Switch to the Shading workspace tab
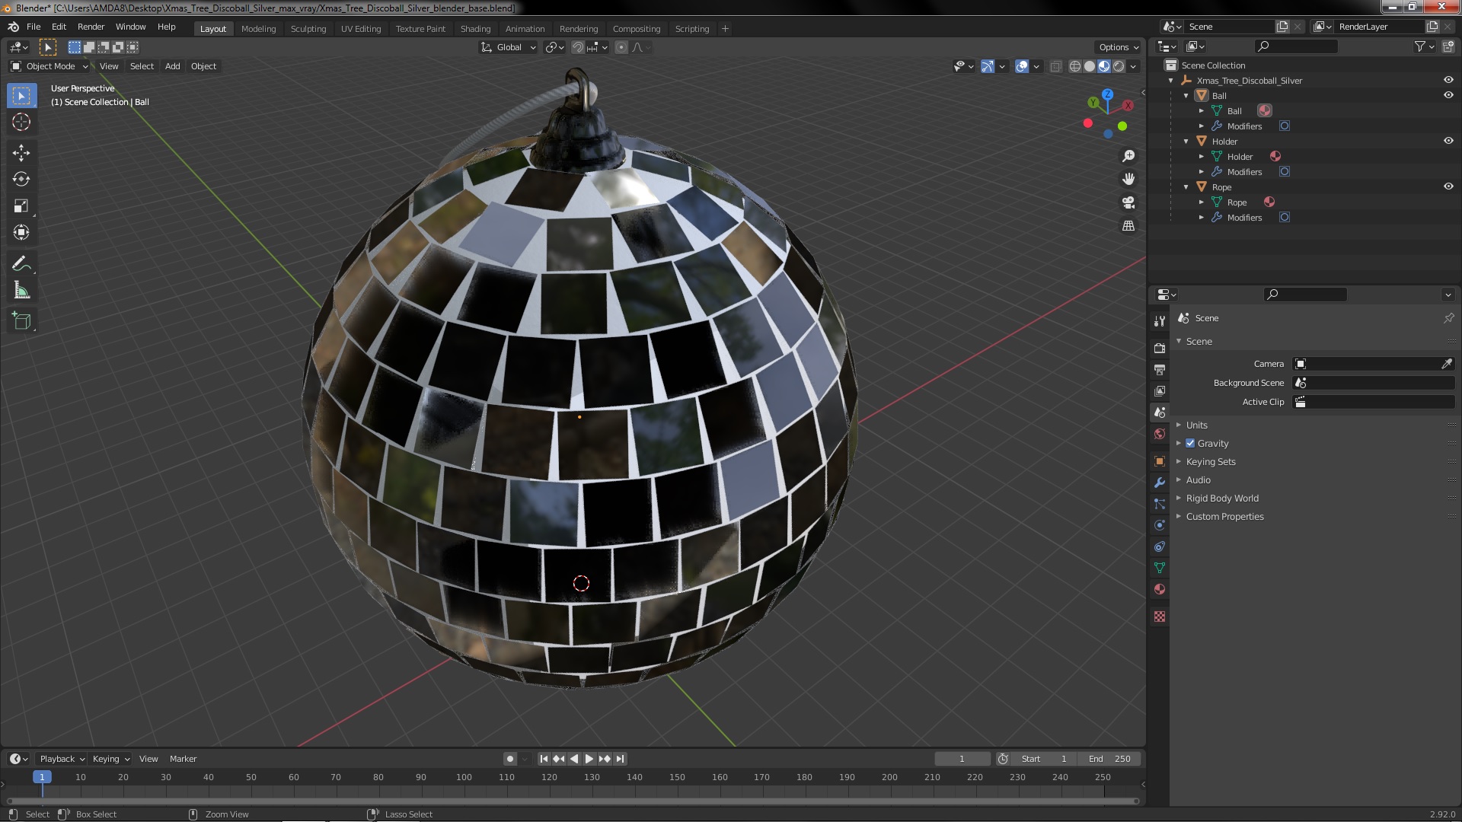The image size is (1462, 822). pos(475,29)
